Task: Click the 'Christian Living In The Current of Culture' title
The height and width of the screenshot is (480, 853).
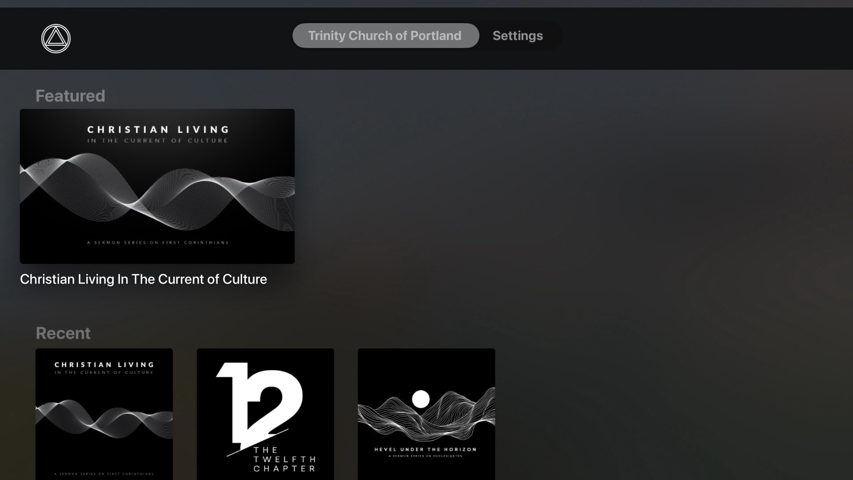Action: [x=143, y=279]
